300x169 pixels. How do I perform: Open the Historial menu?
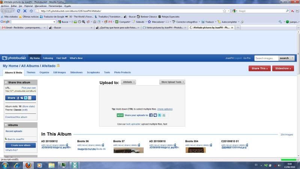[28, 6]
